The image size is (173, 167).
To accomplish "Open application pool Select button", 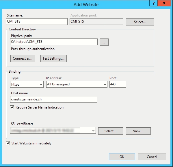I will (x=140, y=22).
